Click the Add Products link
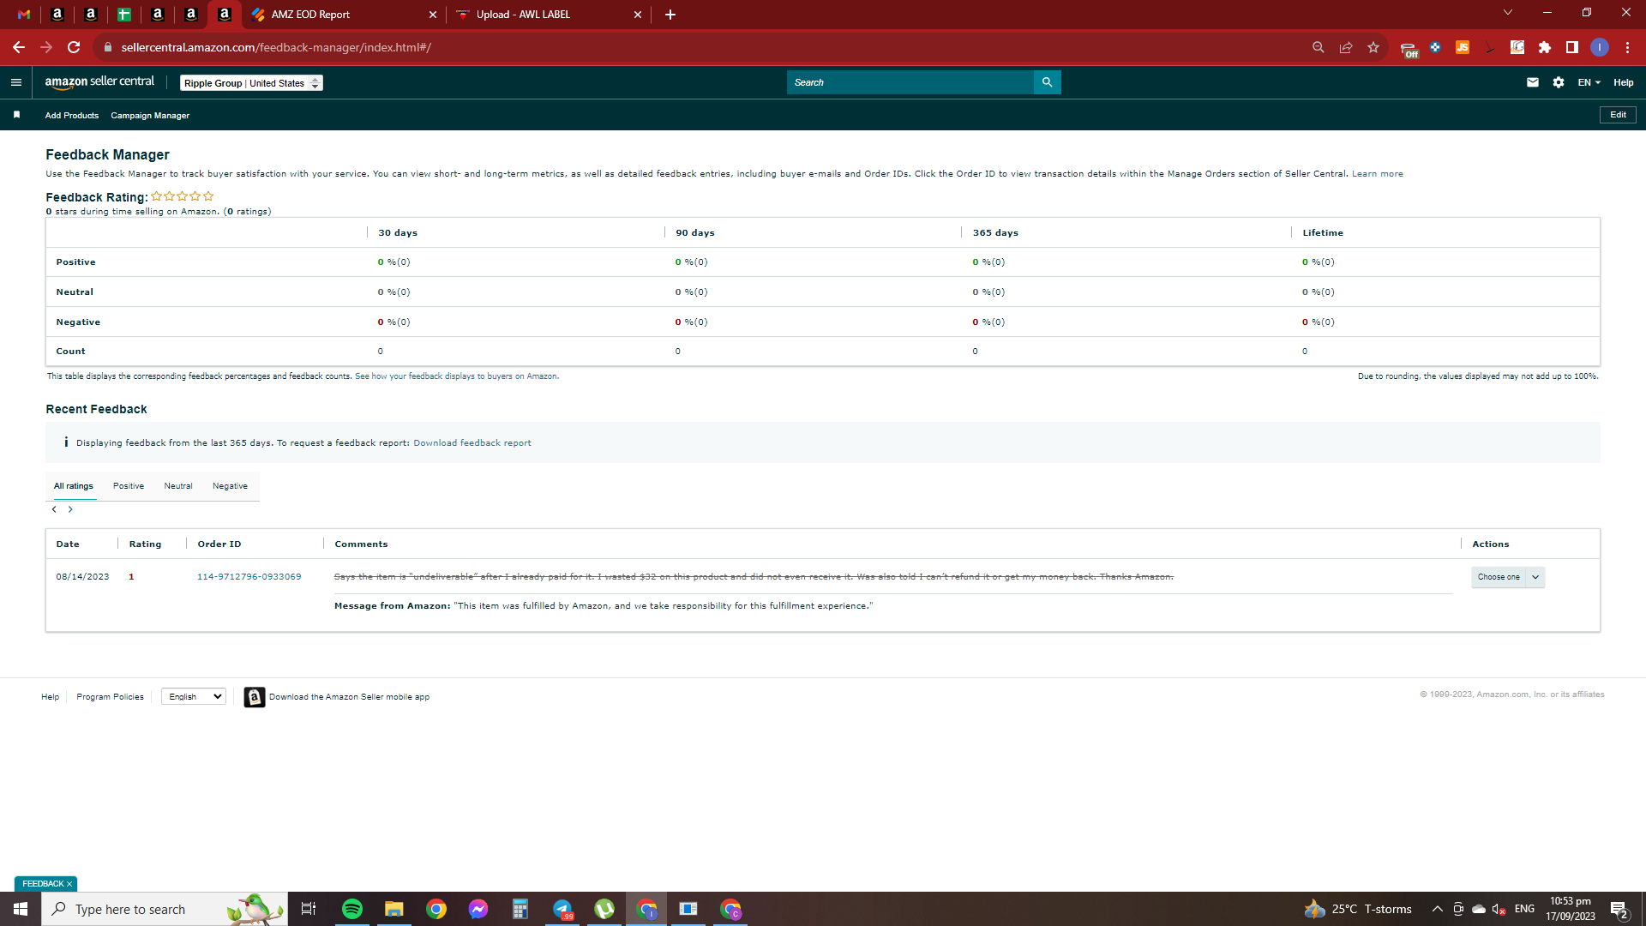The height and width of the screenshot is (926, 1646). click(72, 116)
